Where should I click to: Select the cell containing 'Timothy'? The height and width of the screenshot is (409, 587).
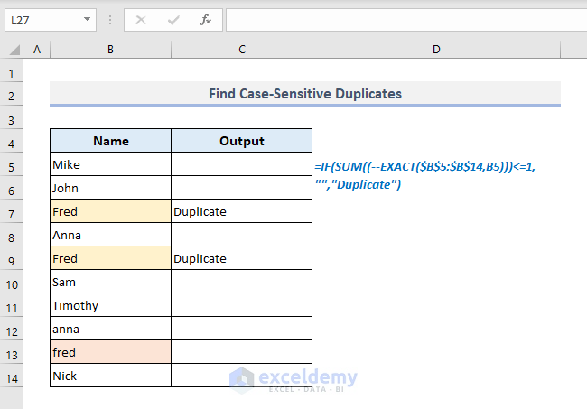110,306
